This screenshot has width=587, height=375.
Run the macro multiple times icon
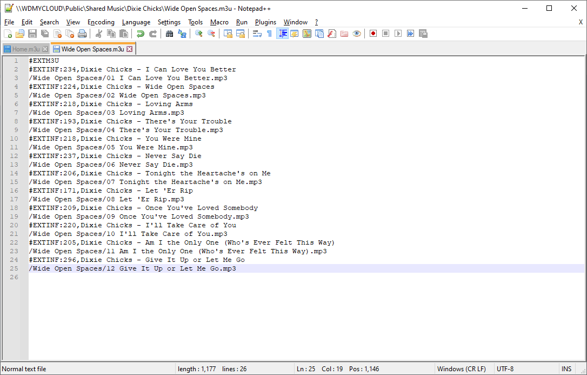point(411,34)
